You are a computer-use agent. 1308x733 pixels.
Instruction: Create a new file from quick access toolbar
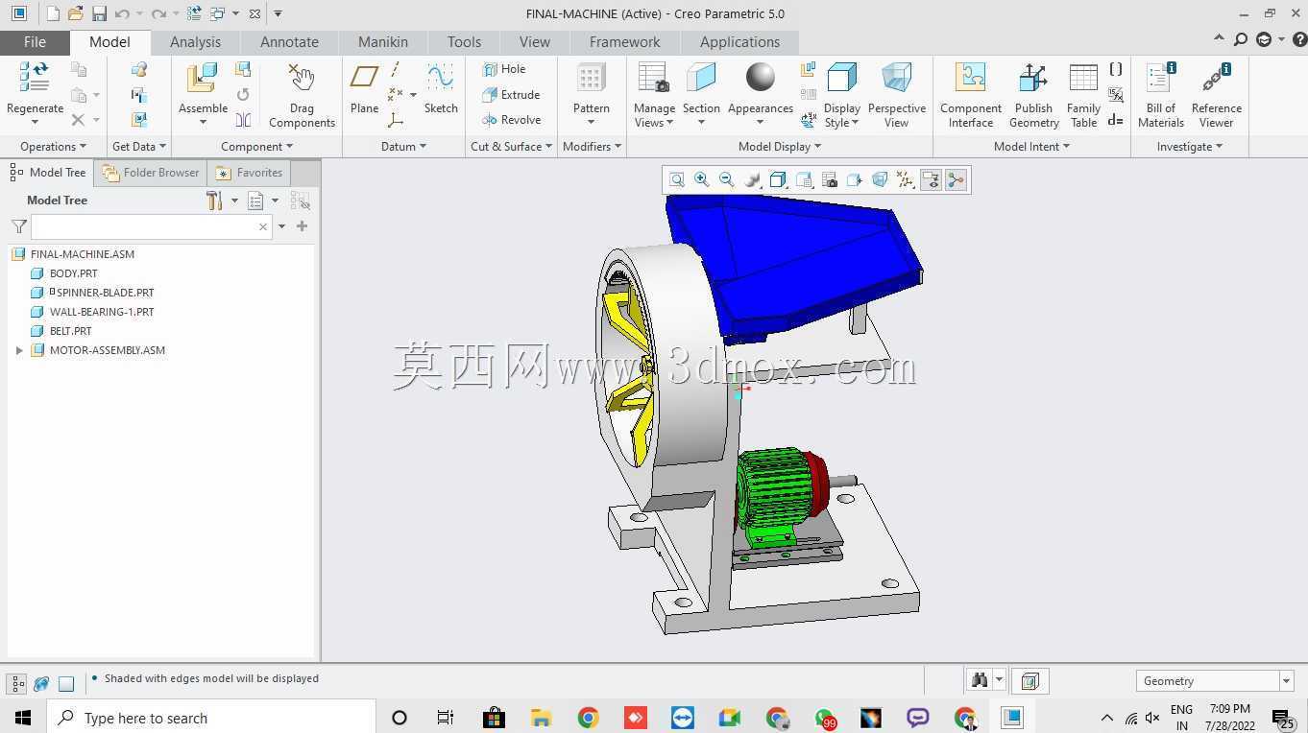(x=53, y=13)
